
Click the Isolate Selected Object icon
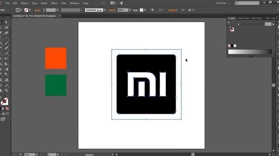point(183,10)
